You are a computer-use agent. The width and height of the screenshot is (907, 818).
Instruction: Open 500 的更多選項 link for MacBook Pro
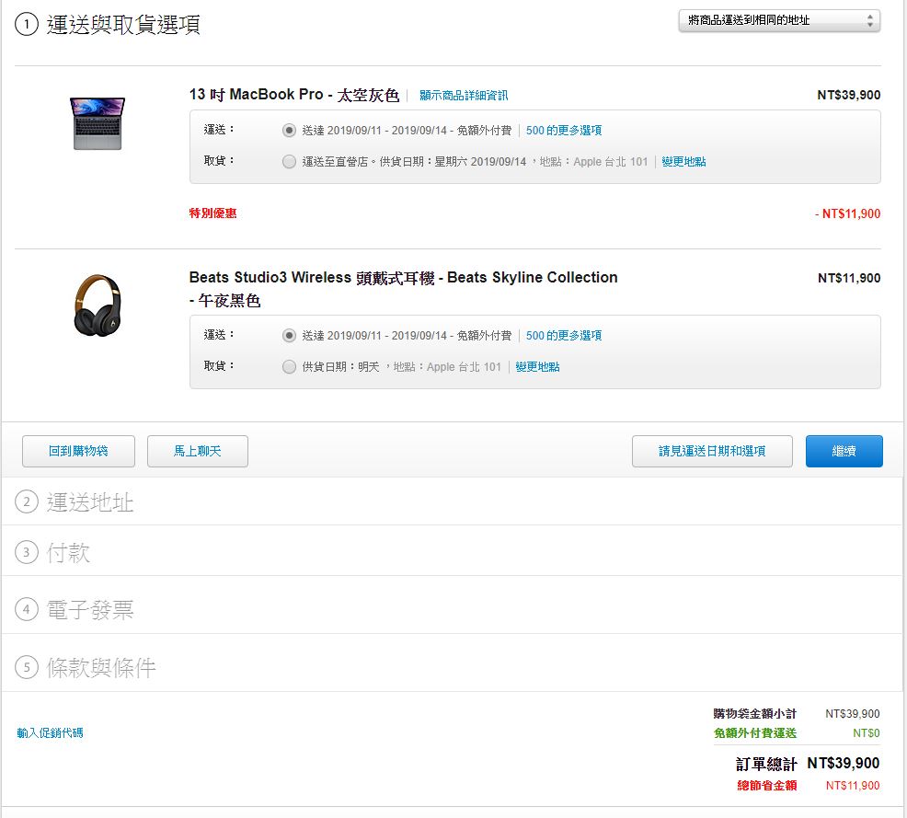click(x=563, y=130)
